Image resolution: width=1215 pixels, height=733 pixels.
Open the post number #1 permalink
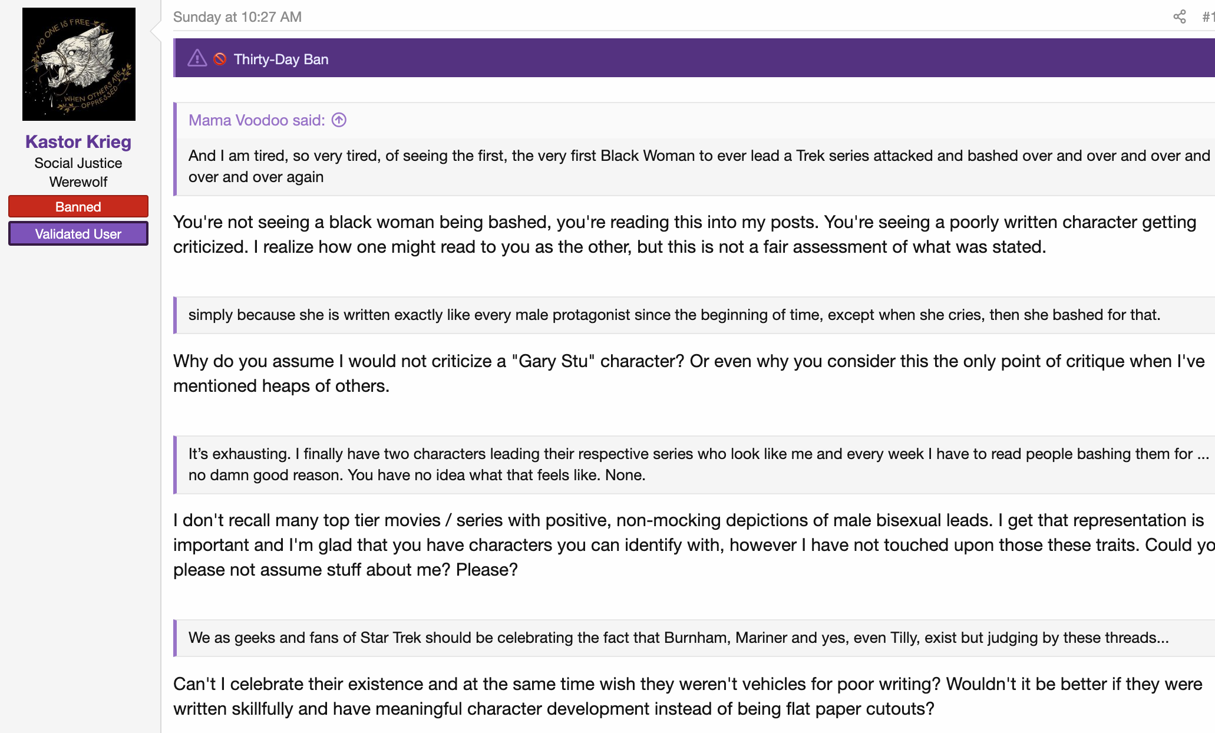coord(1208,17)
